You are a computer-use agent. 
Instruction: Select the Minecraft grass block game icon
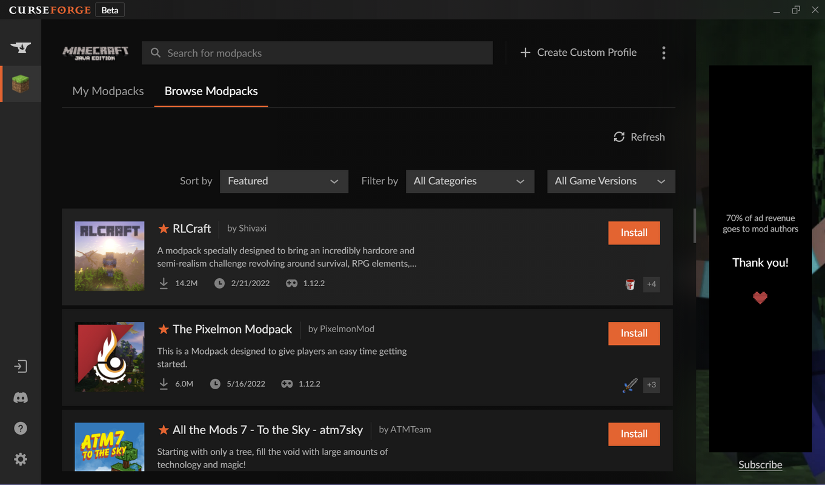(x=21, y=84)
